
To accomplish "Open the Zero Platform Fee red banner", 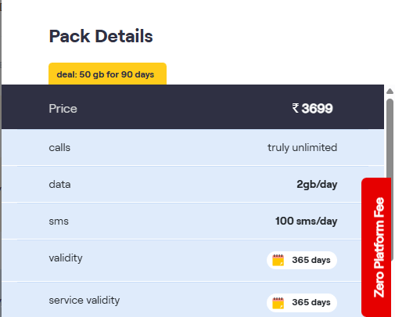I will pos(376,247).
